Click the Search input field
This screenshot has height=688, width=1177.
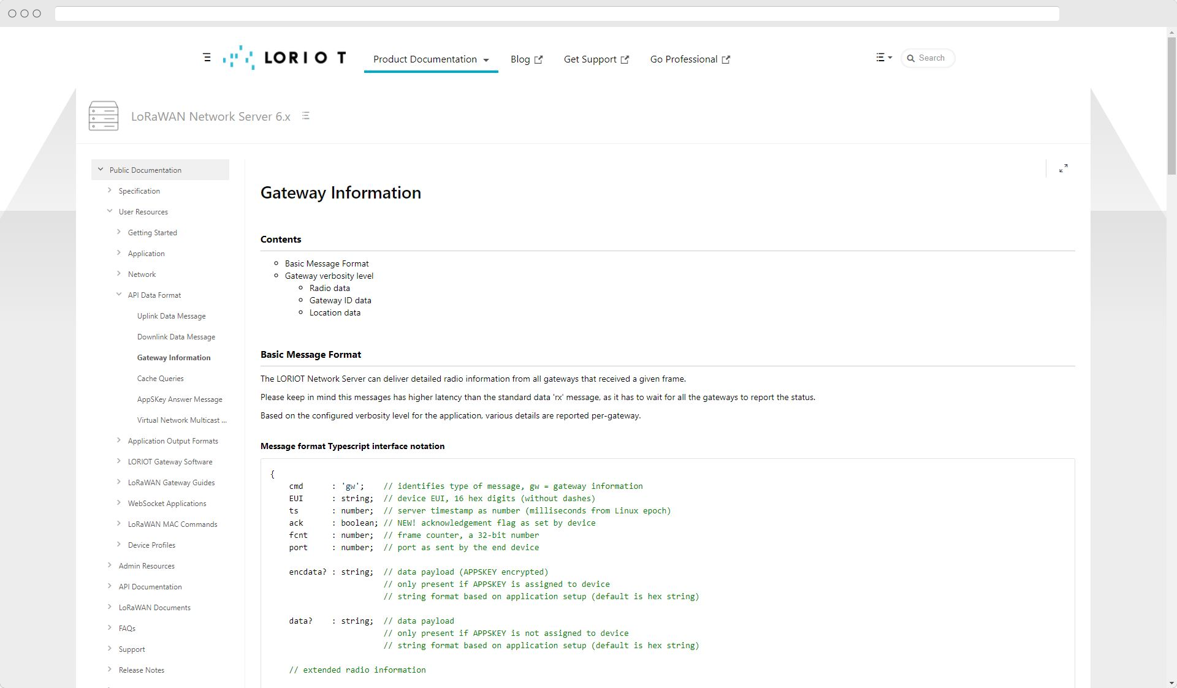tap(928, 58)
